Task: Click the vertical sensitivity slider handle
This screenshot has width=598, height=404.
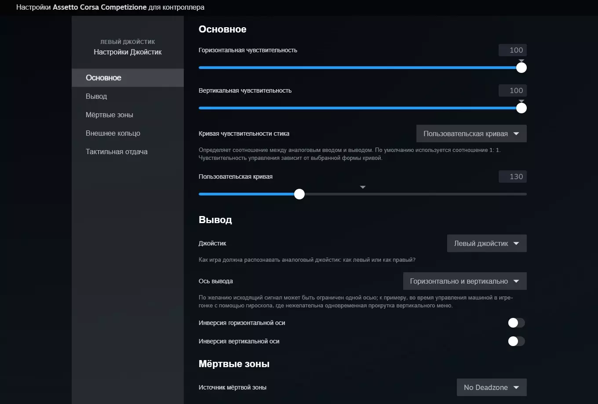Action: click(x=521, y=108)
